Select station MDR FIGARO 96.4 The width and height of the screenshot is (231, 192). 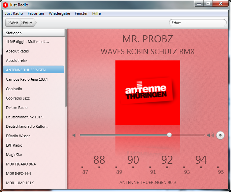tap(34, 164)
